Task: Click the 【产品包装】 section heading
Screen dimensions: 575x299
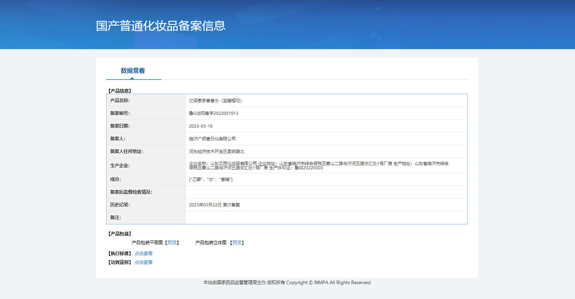Action: pos(120,234)
